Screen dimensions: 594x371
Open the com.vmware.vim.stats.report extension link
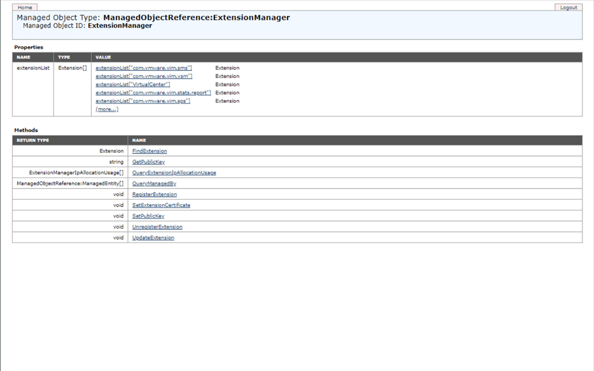coord(153,93)
